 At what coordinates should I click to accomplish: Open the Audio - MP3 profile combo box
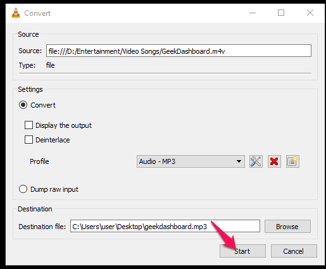point(191,161)
